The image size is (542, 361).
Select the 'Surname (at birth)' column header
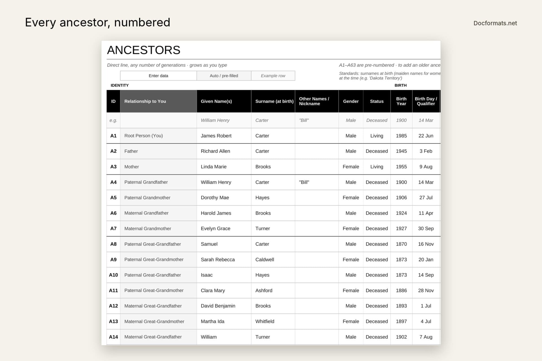point(273,101)
